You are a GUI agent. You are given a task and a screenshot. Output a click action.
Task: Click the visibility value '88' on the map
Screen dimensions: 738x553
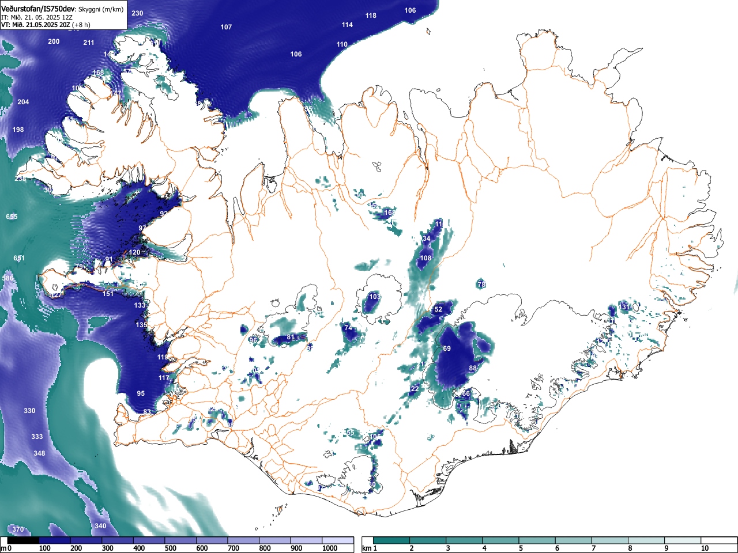473,368
